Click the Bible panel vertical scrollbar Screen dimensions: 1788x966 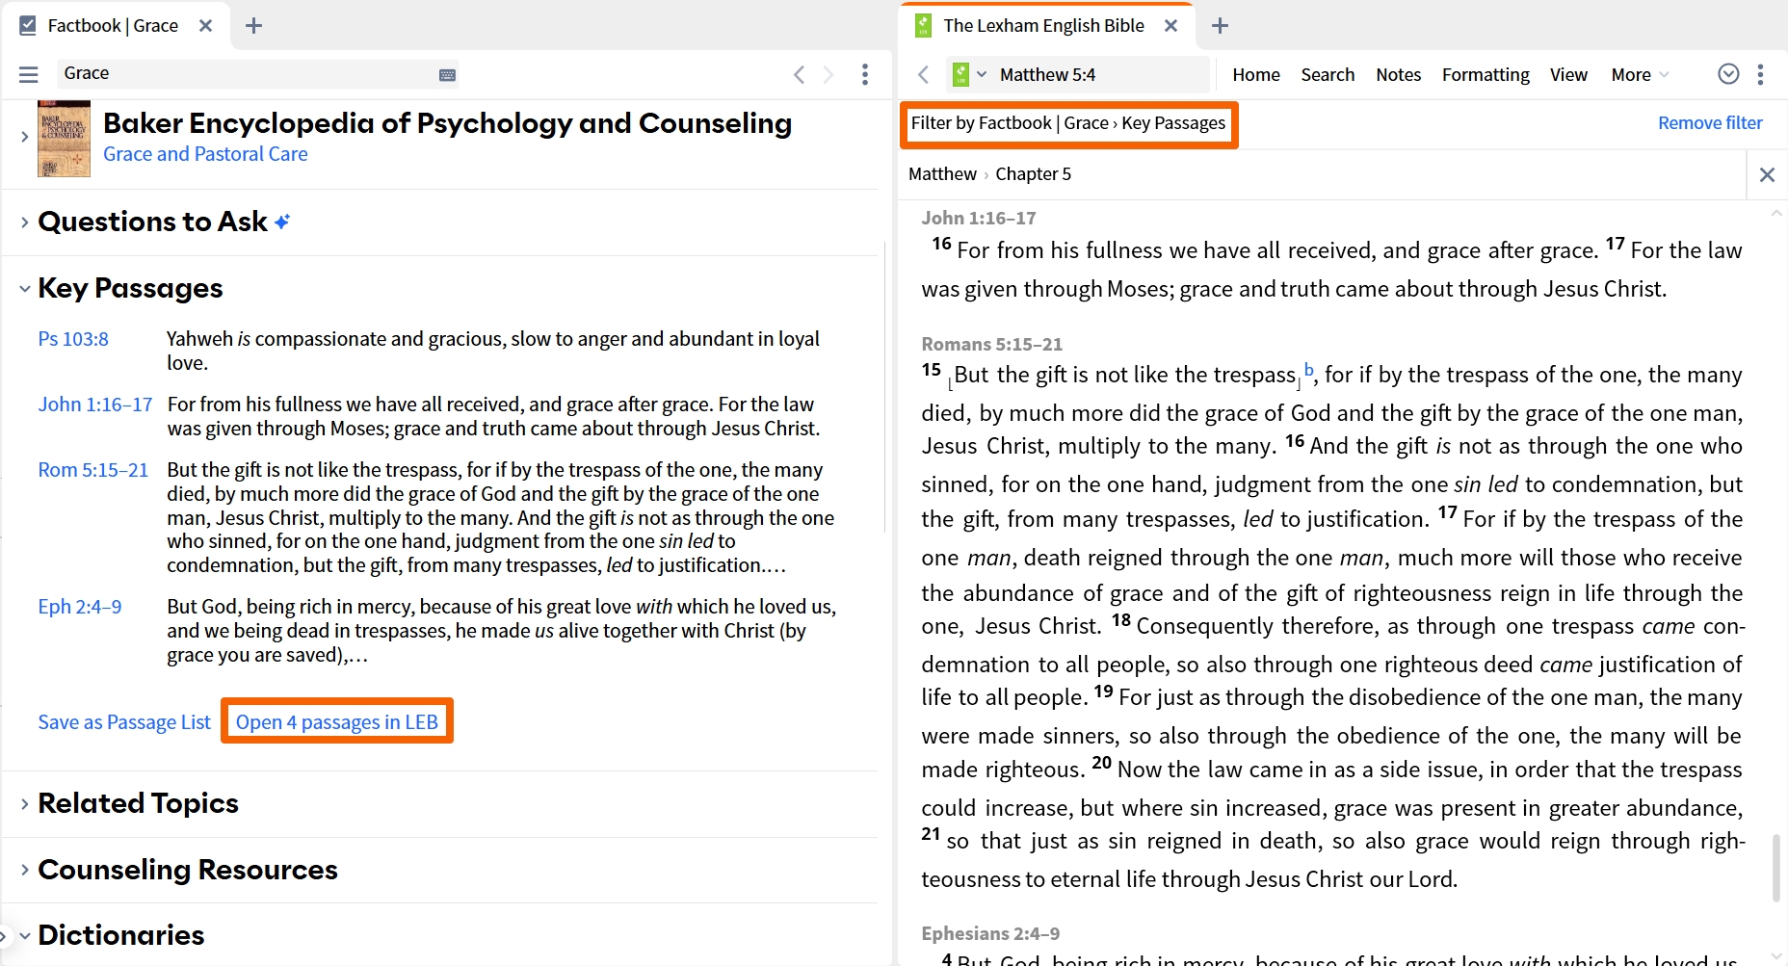pos(1776,868)
